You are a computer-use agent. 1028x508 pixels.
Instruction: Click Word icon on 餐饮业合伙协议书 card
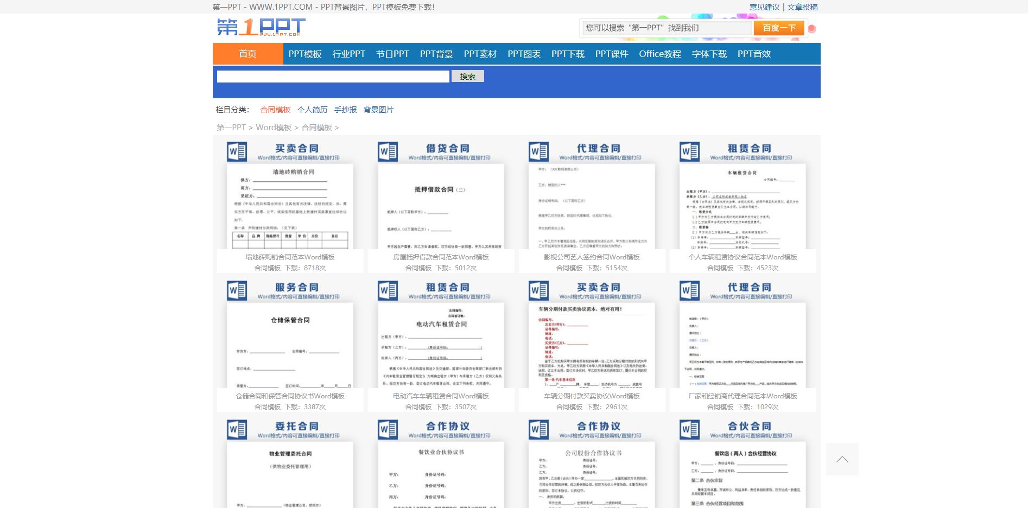click(x=388, y=429)
